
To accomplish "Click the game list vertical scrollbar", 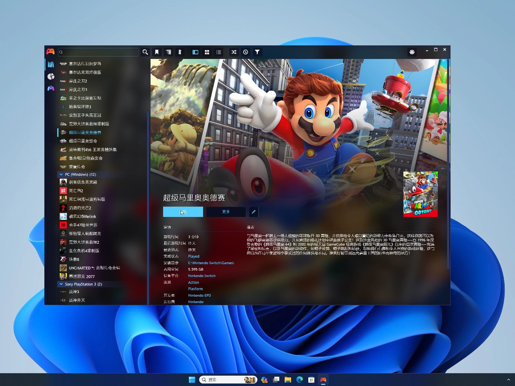I will (x=148, y=207).
